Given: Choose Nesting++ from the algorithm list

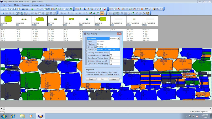Looking at the screenshot, I should click(x=108, y=44).
